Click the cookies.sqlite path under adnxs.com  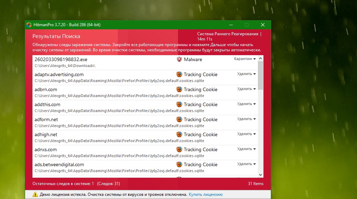[x=119, y=156]
